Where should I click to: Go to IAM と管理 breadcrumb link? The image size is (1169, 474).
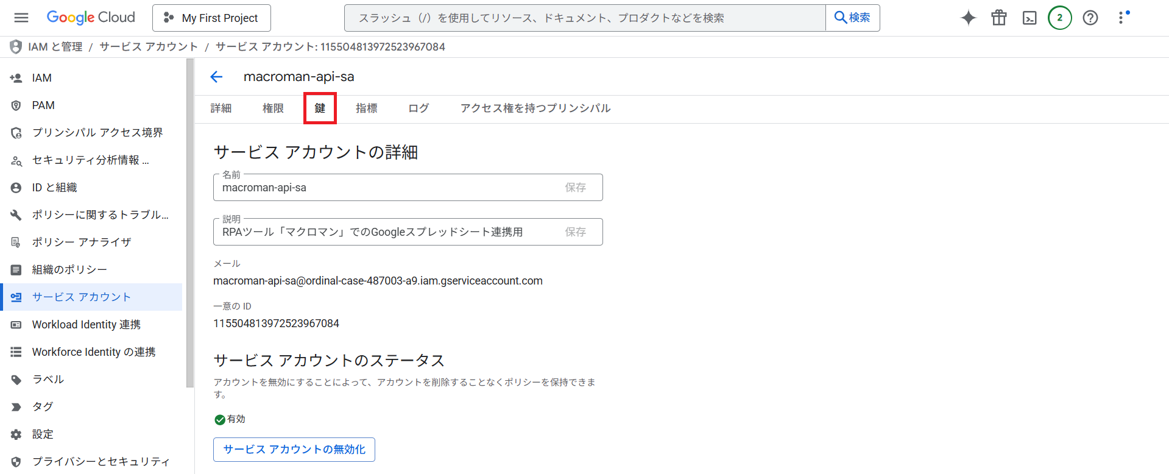(55, 47)
